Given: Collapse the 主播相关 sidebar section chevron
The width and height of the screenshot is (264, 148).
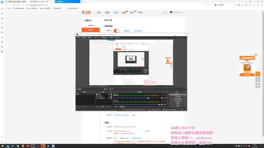Looking at the screenshot, I should click(97, 26).
